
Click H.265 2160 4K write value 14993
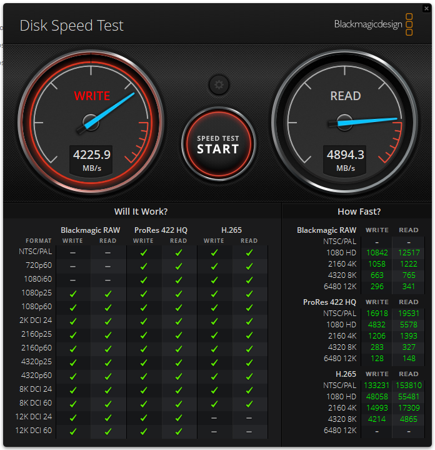377,408
